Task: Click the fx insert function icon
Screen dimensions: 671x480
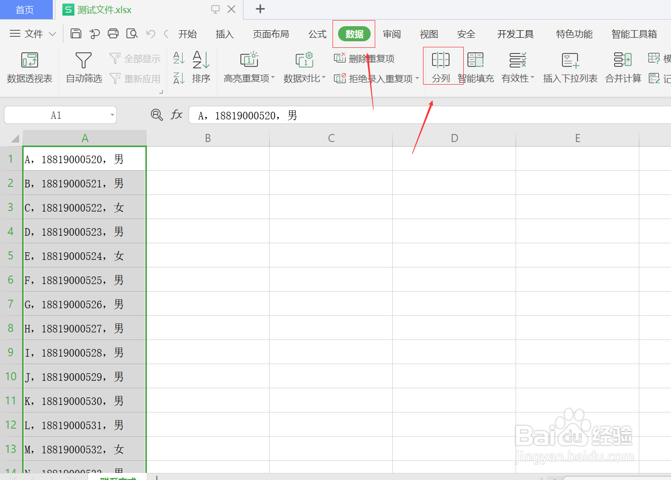Action: point(177,115)
